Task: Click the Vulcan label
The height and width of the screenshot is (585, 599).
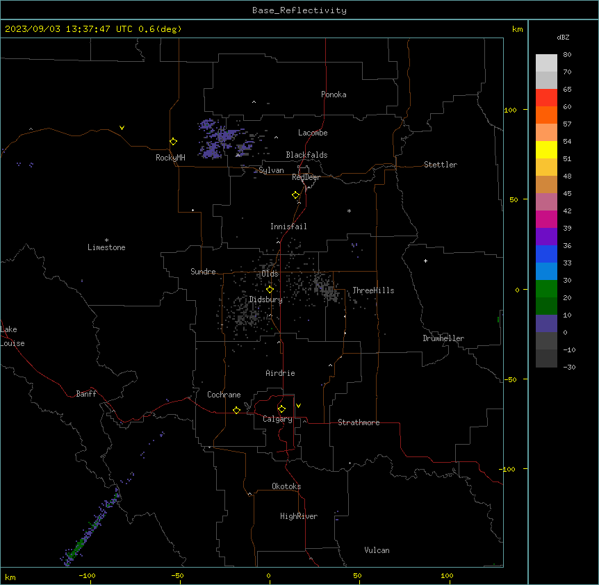Action: pos(377,550)
